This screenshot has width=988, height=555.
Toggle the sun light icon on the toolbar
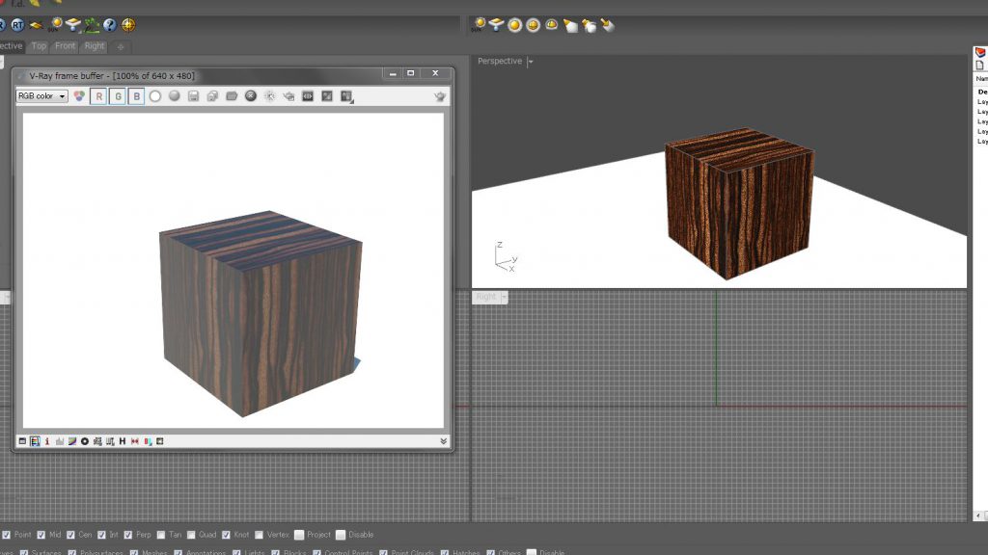click(x=55, y=24)
